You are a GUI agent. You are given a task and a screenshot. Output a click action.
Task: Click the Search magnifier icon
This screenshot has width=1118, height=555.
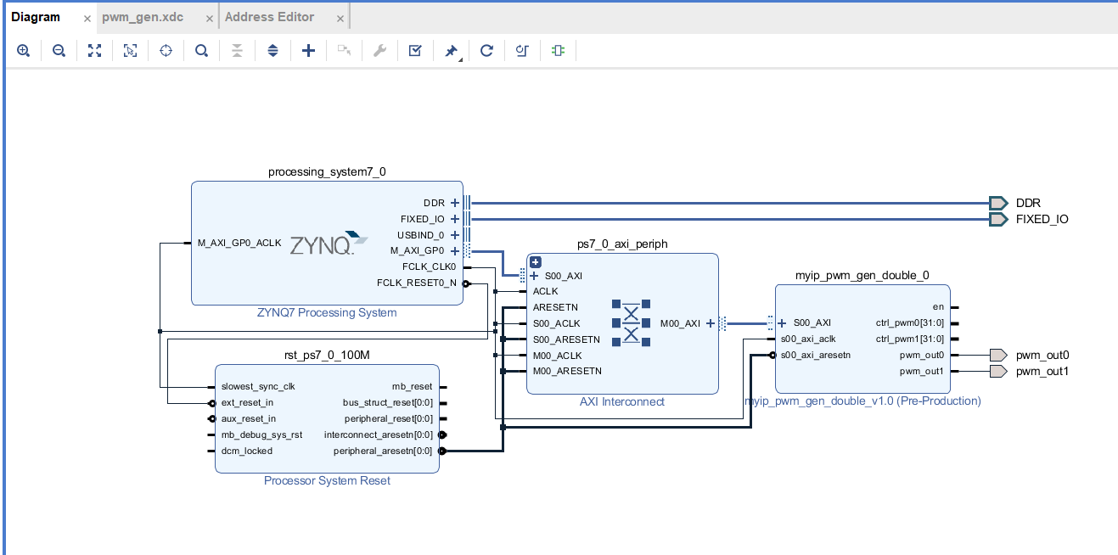click(201, 51)
